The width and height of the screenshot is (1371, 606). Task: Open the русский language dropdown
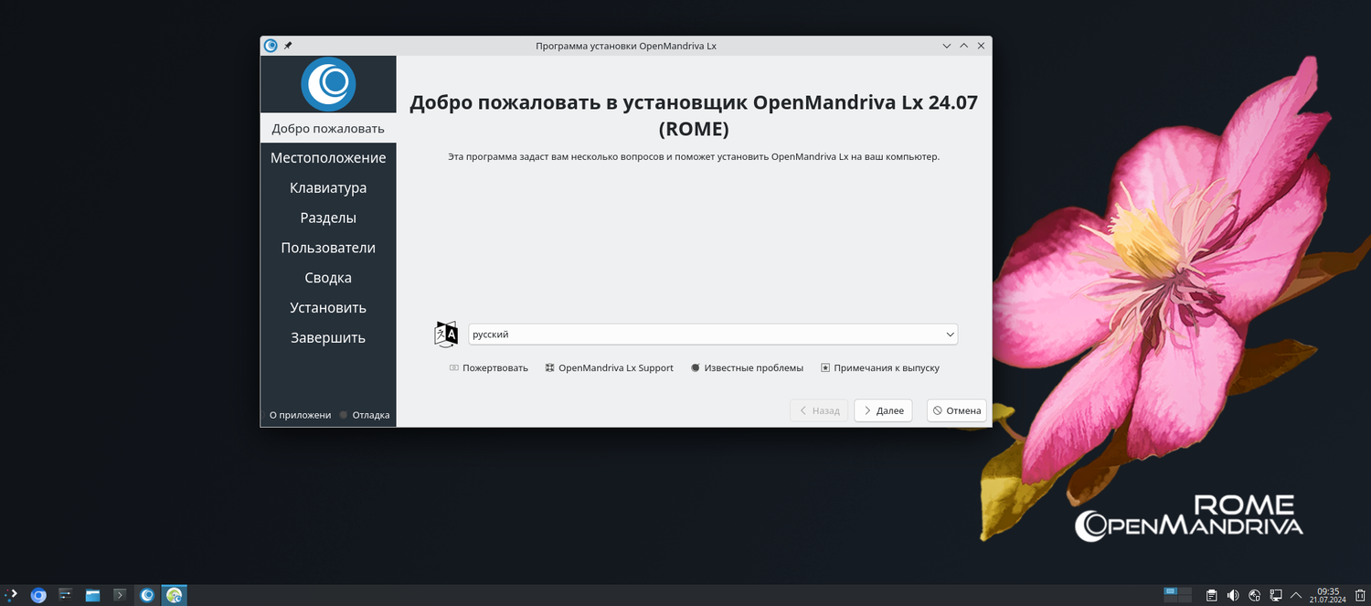713,335
